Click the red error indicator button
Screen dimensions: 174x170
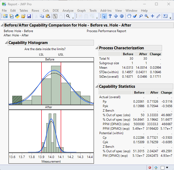coord(150,167)
